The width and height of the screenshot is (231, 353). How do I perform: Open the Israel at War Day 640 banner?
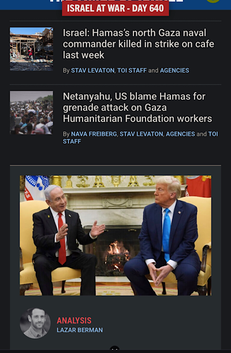(115, 8)
